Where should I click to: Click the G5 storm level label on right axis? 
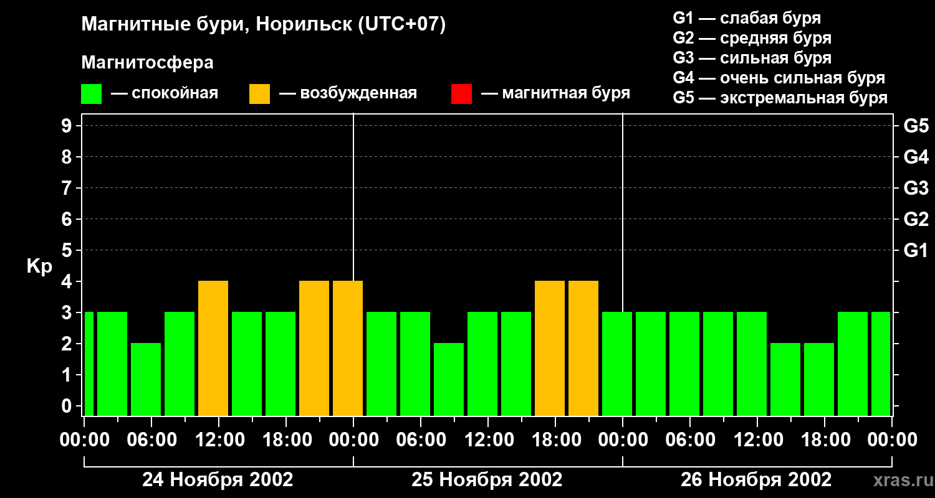tap(916, 126)
